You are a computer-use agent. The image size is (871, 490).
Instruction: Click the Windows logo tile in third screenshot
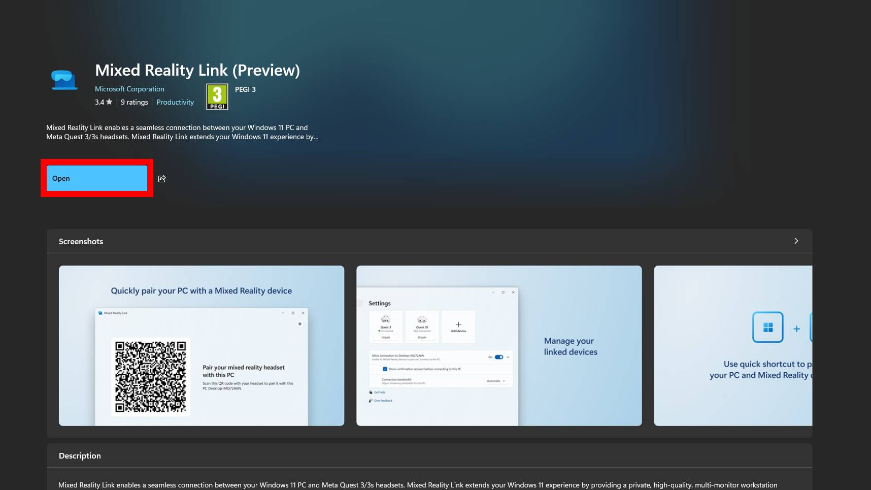point(767,328)
